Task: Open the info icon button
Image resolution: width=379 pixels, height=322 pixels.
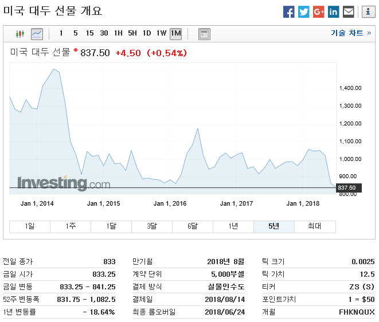Action: pyautogui.click(x=368, y=12)
